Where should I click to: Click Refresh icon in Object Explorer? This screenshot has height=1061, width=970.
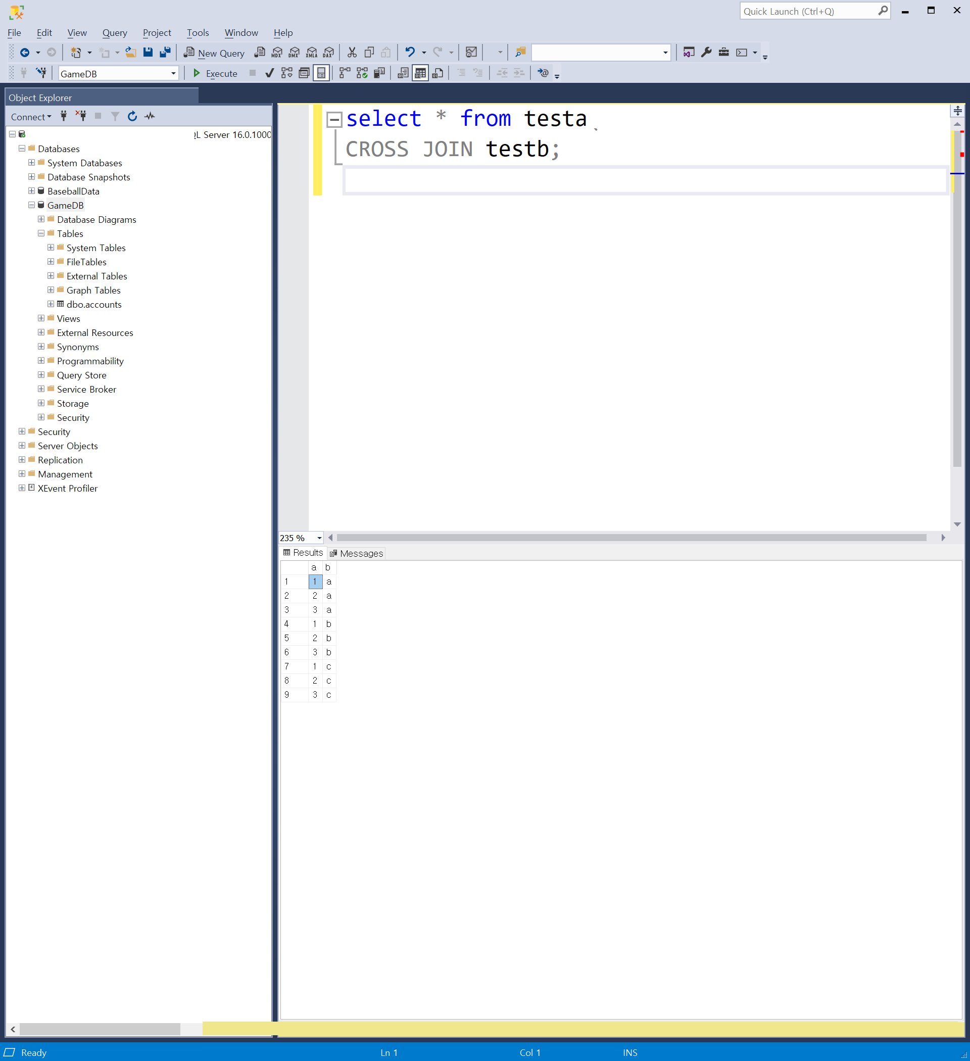(x=132, y=116)
